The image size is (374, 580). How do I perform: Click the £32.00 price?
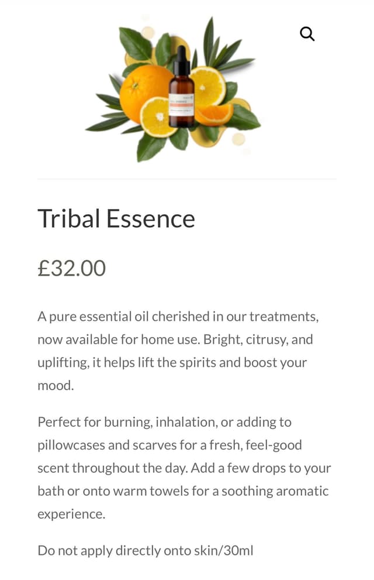[71, 268]
